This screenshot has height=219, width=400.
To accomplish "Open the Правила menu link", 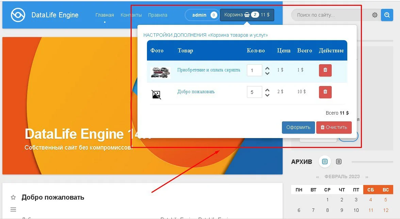I will coord(157,15).
